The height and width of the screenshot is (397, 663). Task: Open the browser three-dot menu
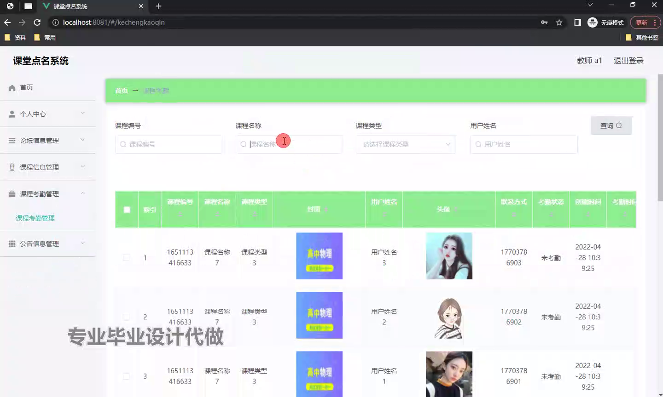click(654, 22)
